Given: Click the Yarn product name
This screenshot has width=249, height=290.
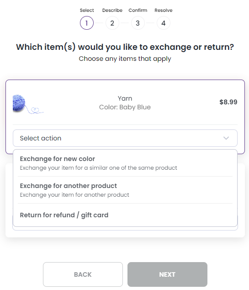Looking at the screenshot, I should pyautogui.click(x=125, y=98).
